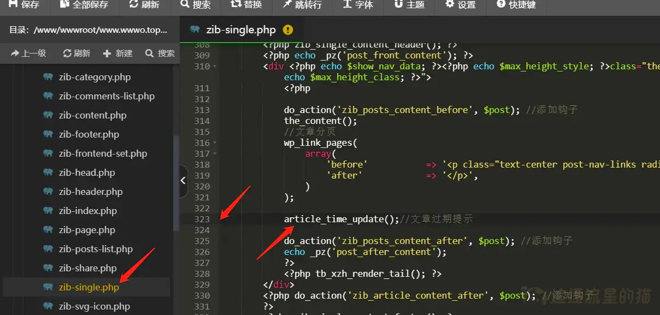This screenshot has width=660, height=315.
Task: Click the search magnifier icon in top toolbar
Action: click(185, 4)
